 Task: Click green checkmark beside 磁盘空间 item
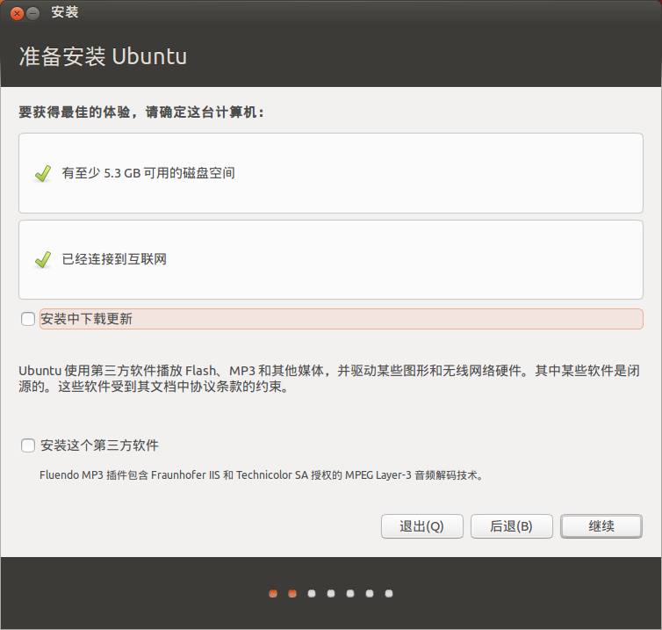(43, 173)
